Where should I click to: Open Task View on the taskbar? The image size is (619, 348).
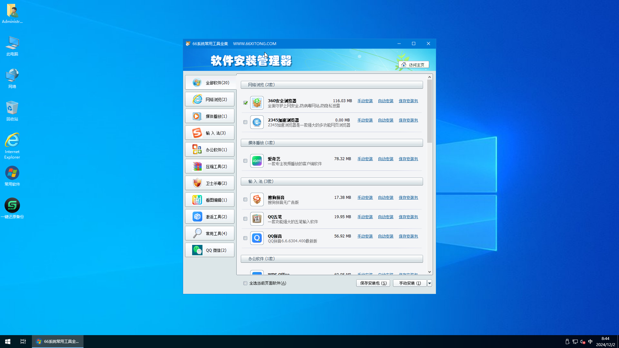point(23,342)
